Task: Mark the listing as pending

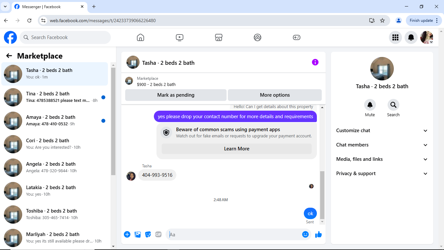Action: coord(176,95)
